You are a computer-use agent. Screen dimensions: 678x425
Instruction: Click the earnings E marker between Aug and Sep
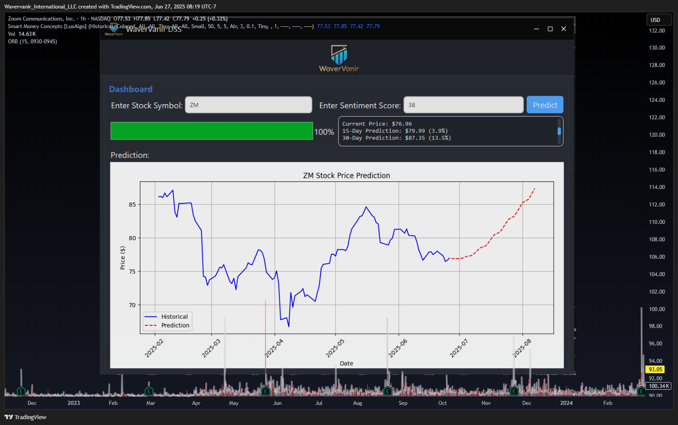(x=387, y=391)
